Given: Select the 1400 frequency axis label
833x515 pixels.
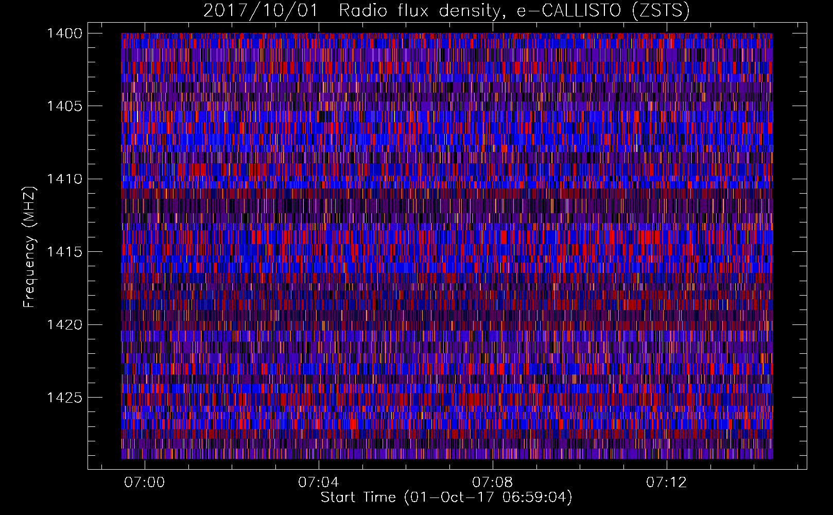Looking at the screenshot, I should (64, 33).
